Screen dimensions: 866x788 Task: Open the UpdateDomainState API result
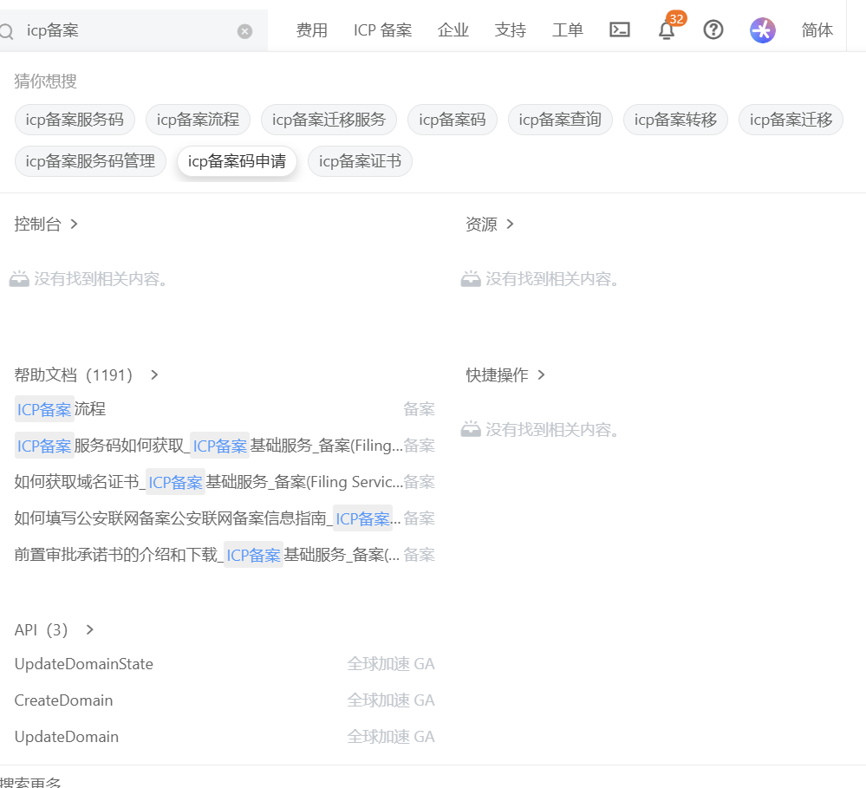pos(84,664)
